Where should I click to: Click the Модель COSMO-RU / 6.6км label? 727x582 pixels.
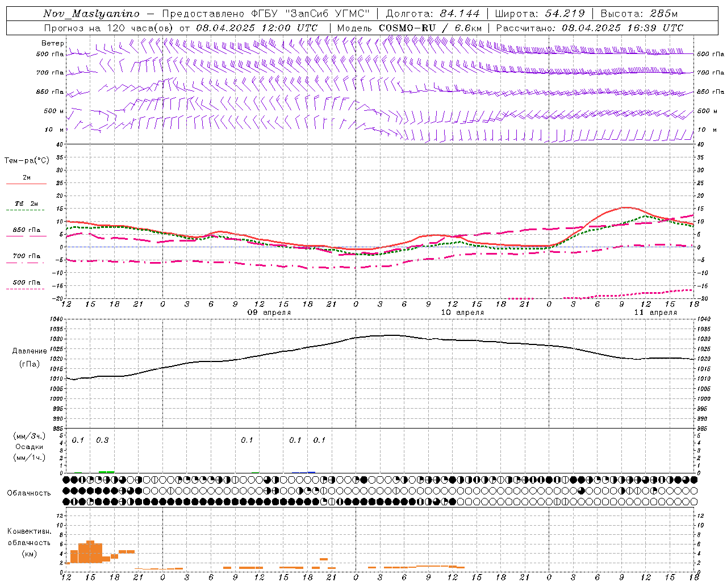click(410, 28)
